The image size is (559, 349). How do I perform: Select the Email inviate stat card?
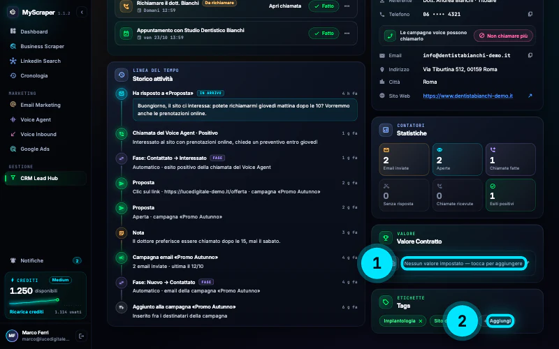tap(404, 159)
